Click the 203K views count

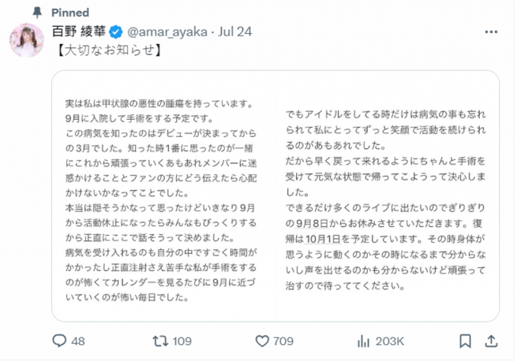390,341
